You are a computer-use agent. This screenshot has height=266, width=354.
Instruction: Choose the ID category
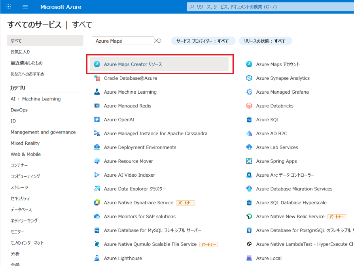[x=13, y=121]
